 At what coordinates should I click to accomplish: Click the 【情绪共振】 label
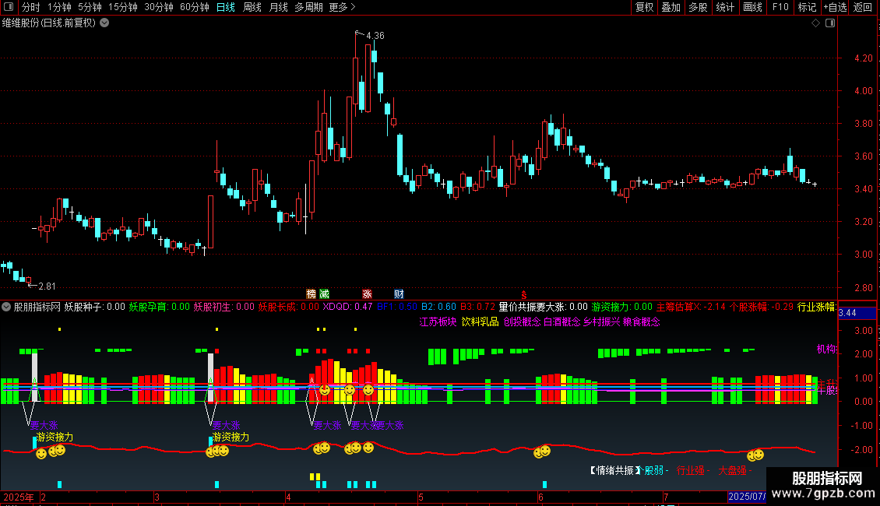click(615, 471)
